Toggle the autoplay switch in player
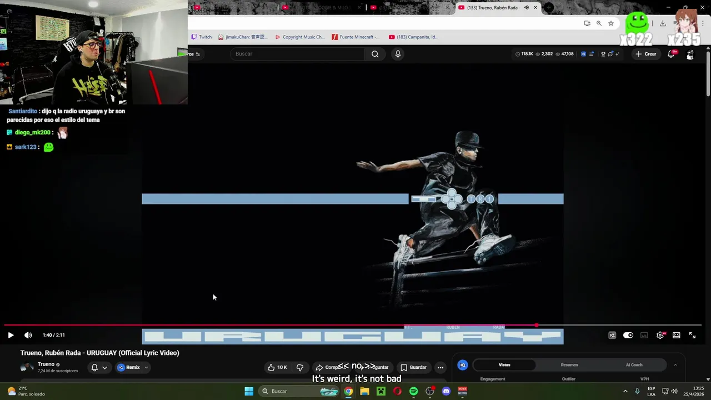This screenshot has height=400, width=711. [x=628, y=335]
